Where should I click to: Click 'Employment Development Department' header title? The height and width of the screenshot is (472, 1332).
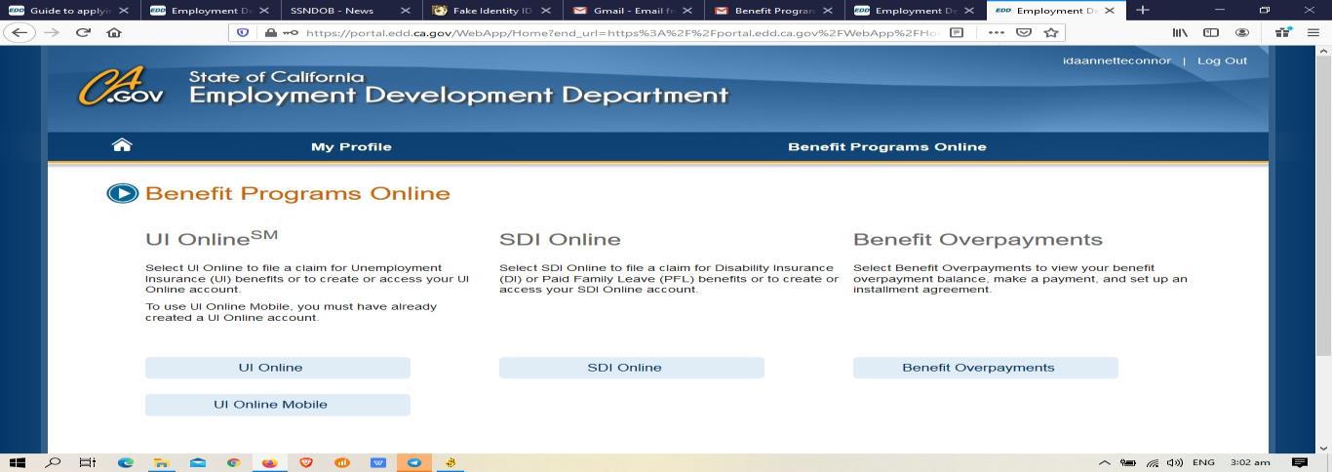pos(458,96)
